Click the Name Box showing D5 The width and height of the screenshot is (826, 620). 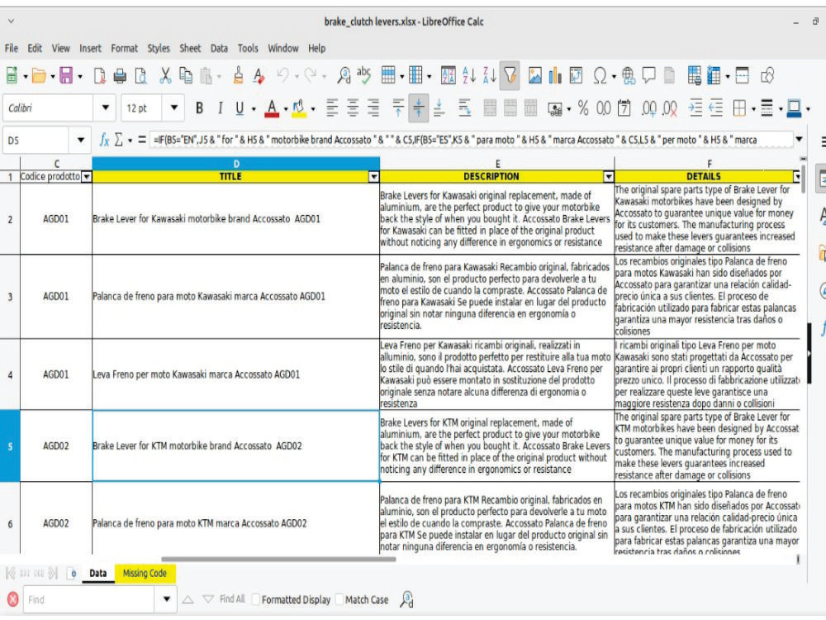pyautogui.click(x=37, y=141)
